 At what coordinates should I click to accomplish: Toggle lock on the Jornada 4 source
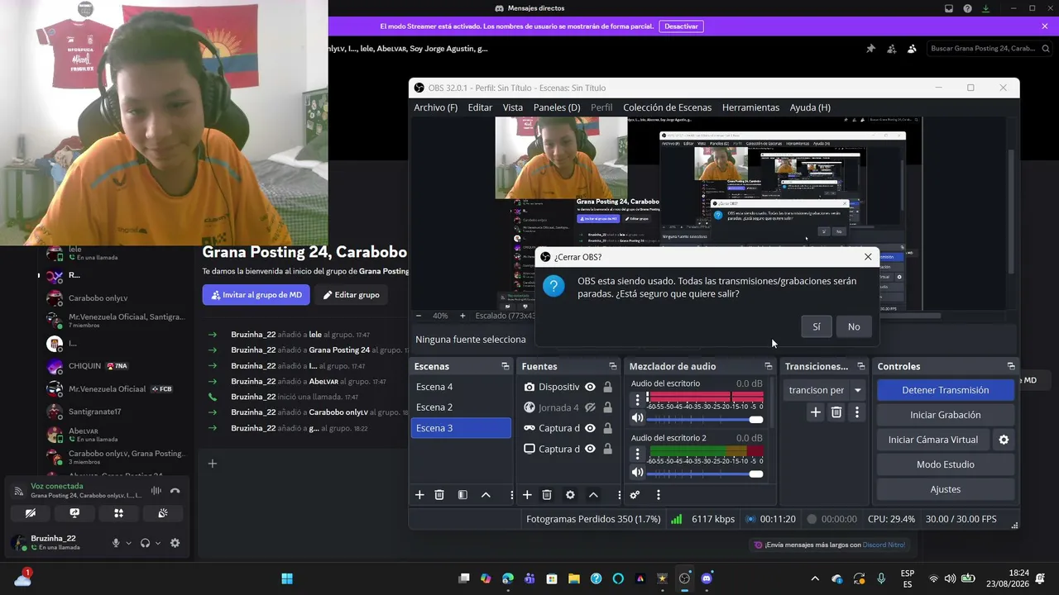608,407
